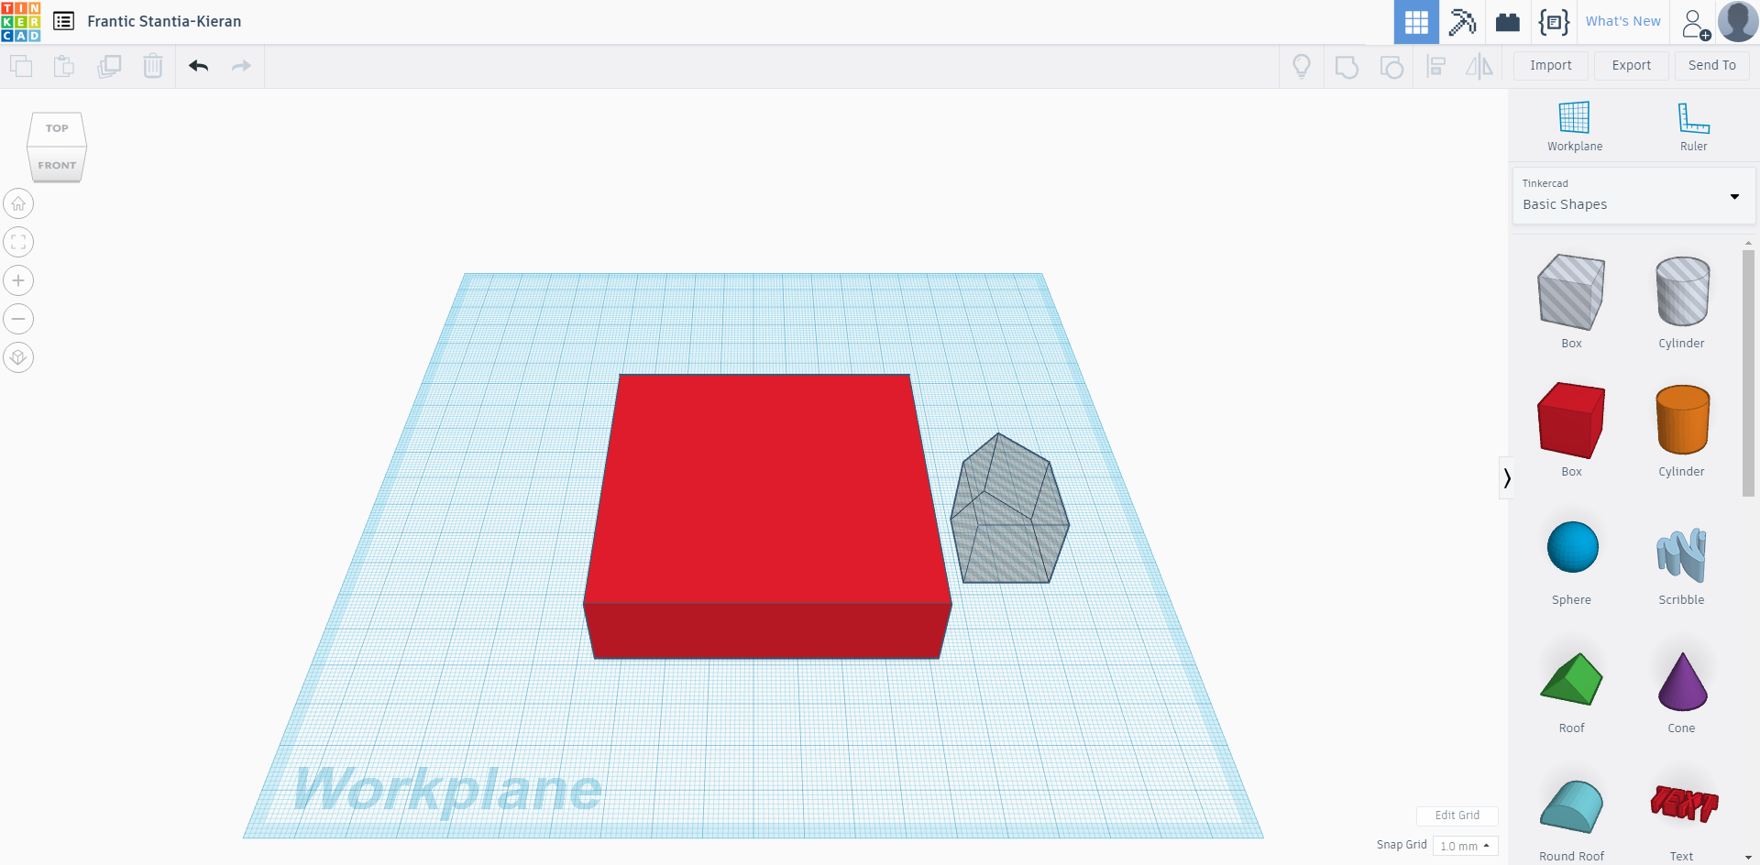Click the Home view button

[18, 203]
